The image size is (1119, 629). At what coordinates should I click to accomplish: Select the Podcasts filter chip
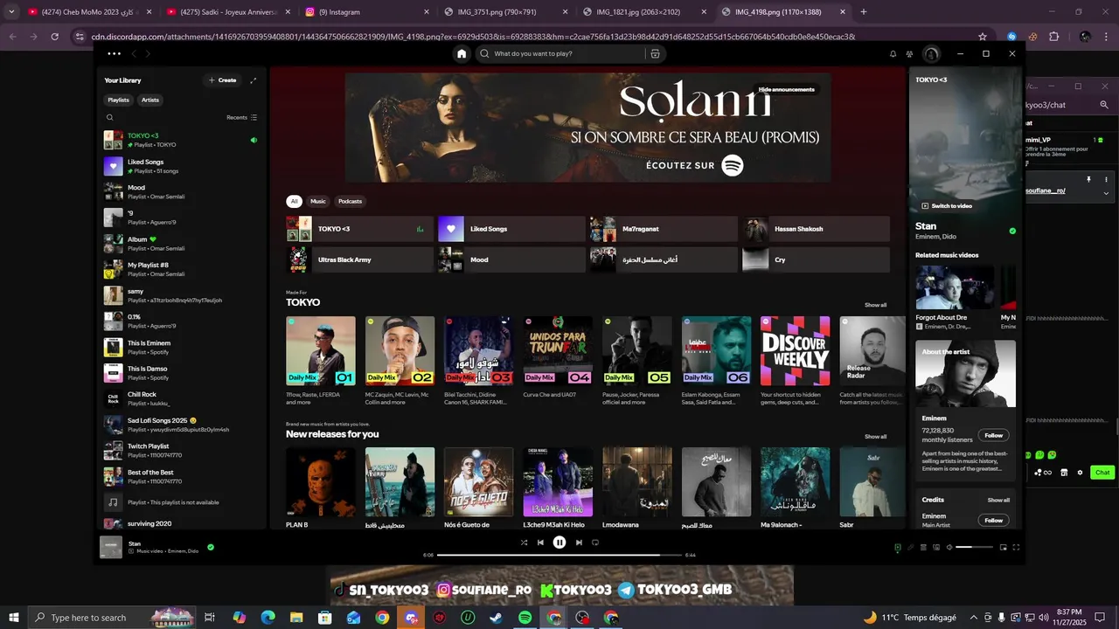coord(350,201)
